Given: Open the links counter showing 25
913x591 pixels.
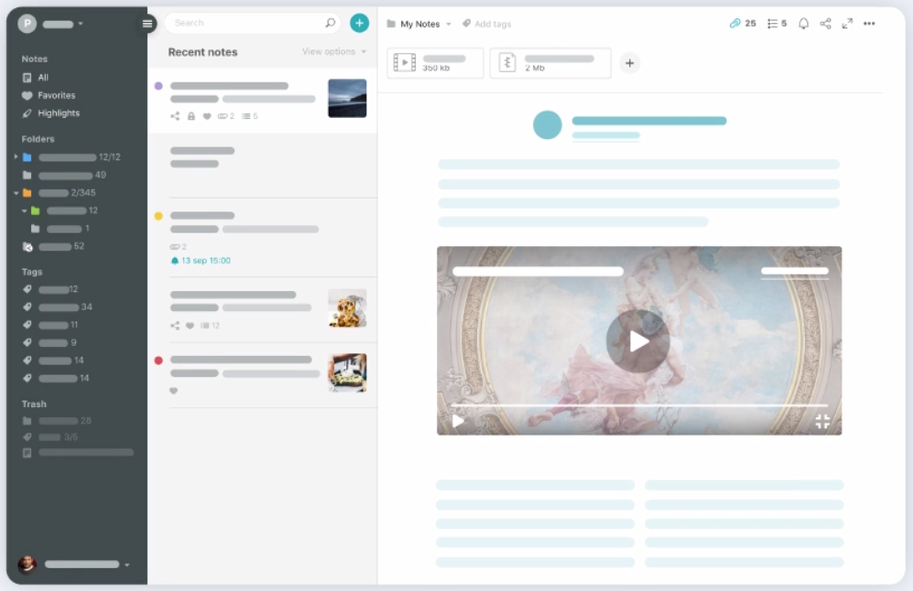Looking at the screenshot, I should (743, 23).
